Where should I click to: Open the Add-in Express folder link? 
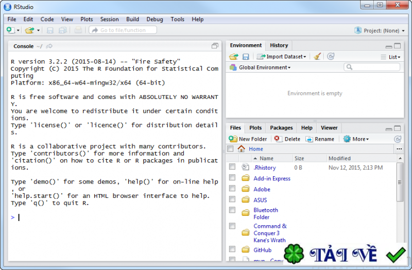[x=272, y=178]
